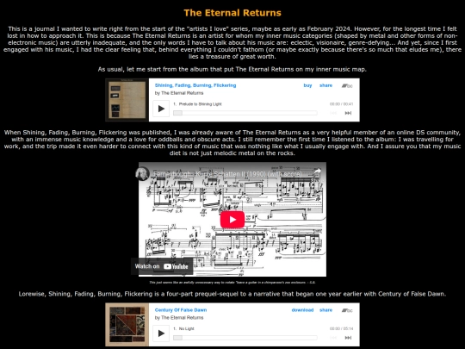Click the italic caption below the video
The image size is (465, 349).
pos(232,283)
